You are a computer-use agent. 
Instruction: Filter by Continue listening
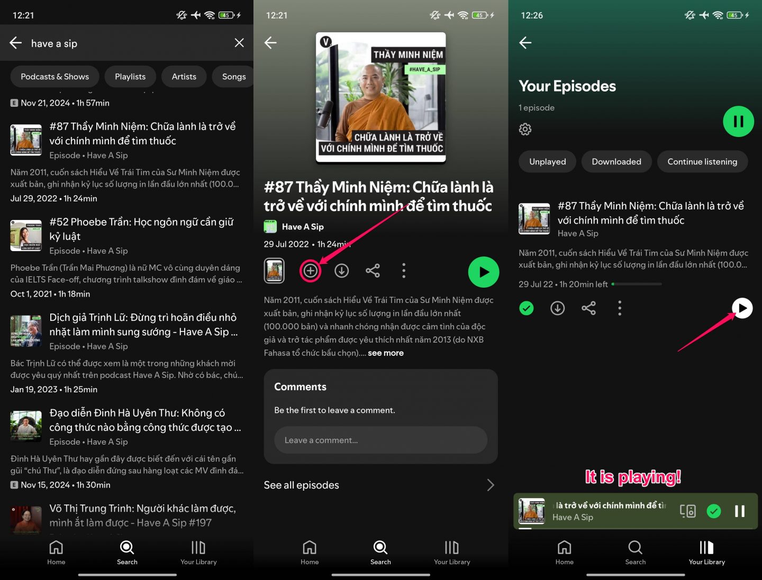pos(702,162)
